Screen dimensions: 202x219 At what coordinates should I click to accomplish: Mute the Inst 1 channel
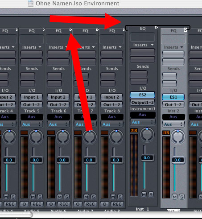(144, 194)
